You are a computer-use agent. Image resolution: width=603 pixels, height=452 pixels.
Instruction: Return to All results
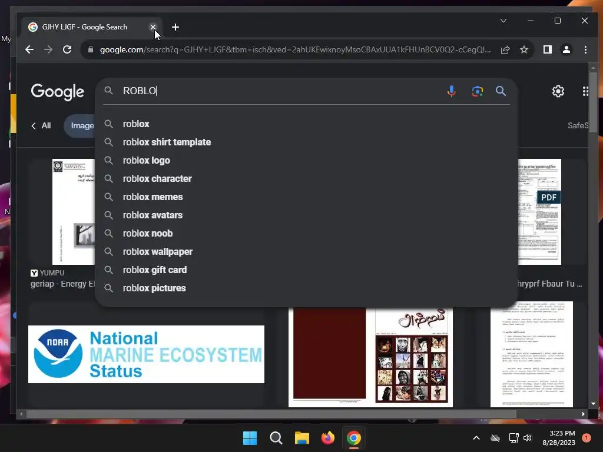click(41, 126)
